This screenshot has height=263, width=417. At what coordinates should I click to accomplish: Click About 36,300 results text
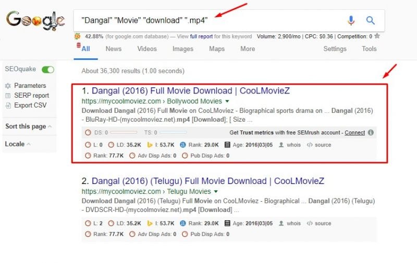133,71
